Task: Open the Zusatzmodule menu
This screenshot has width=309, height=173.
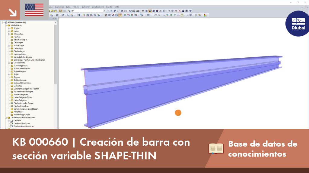Action: (x=98, y=7)
